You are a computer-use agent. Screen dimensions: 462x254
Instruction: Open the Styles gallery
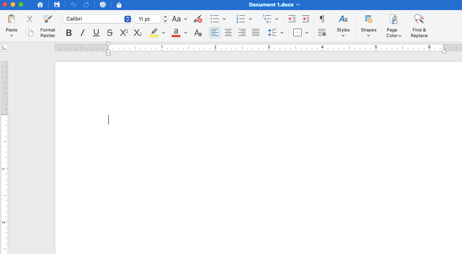point(343,26)
